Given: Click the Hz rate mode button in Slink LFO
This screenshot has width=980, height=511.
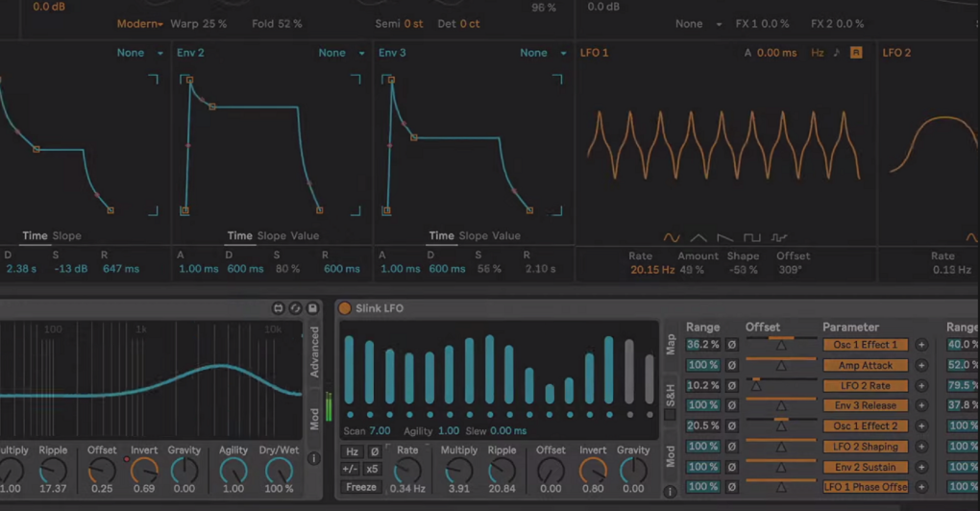Looking at the screenshot, I should 353,451.
